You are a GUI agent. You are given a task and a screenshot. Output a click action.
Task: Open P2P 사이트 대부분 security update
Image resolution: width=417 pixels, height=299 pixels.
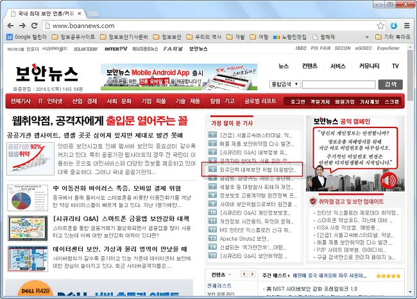tap(352, 250)
